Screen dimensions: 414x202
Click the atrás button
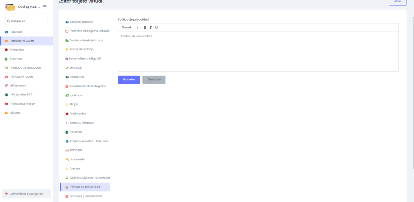397,2
